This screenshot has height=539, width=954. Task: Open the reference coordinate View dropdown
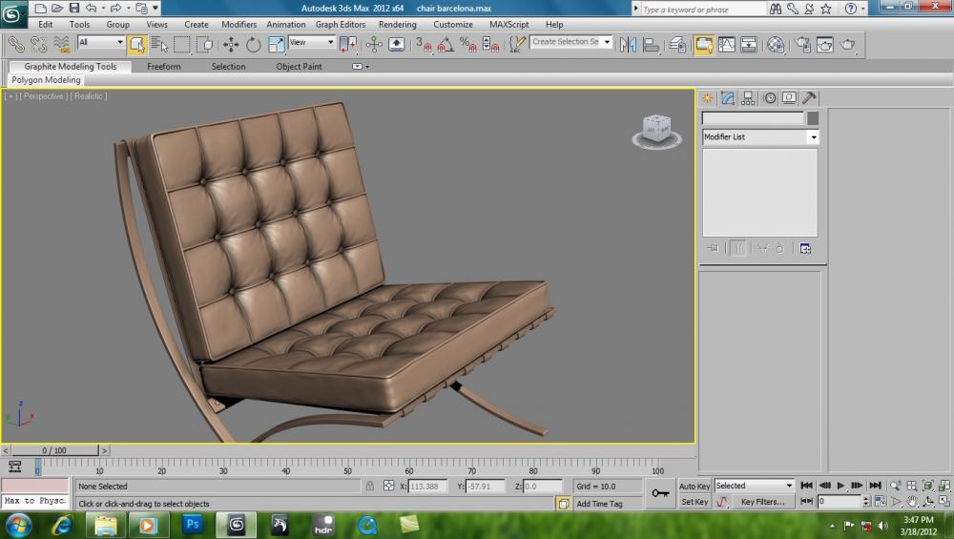[x=312, y=42]
